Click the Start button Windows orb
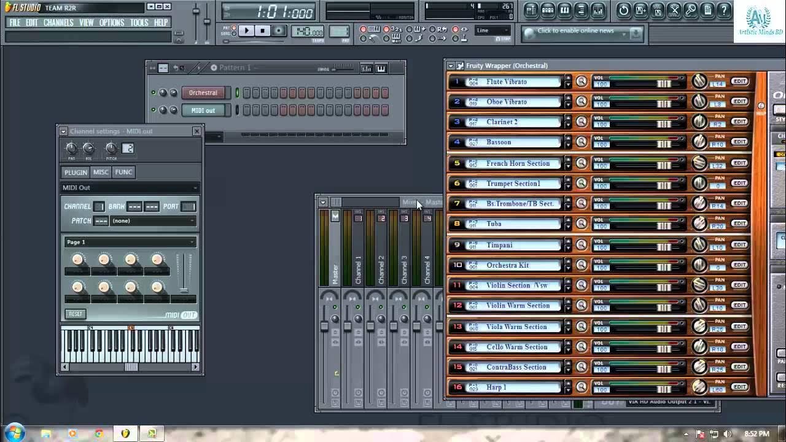 [x=14, y=433]
